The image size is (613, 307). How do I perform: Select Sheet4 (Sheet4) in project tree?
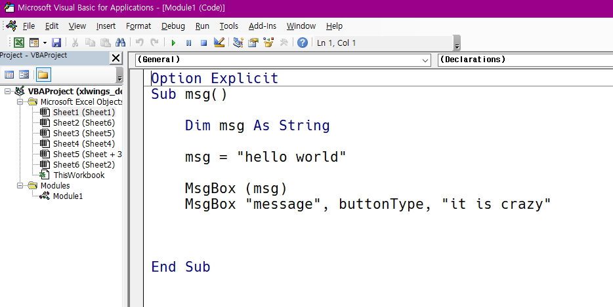point(84,144)
